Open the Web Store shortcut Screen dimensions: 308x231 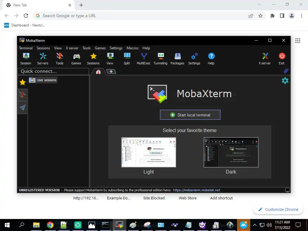coord(188,198)
